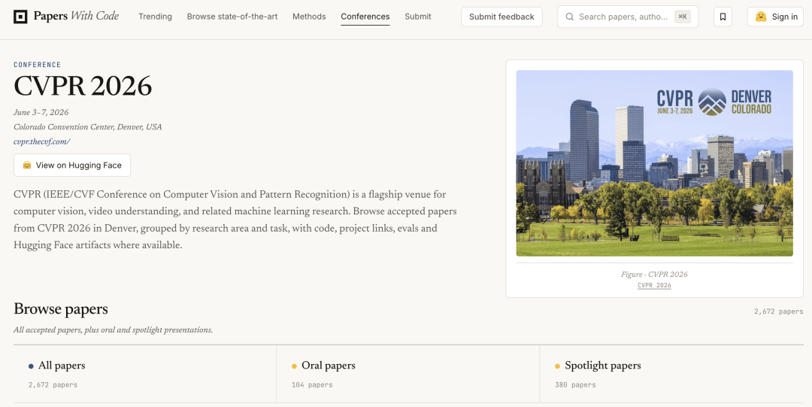
Task: Click the search magnifier icon
Action: tap(570, 17)
